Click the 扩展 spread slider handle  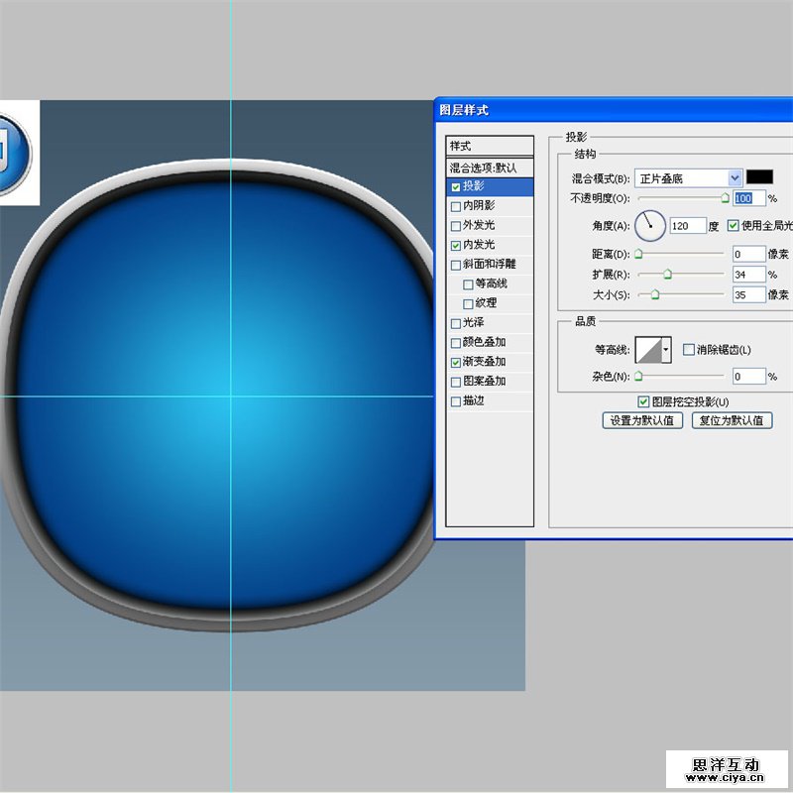coord(666,275)
